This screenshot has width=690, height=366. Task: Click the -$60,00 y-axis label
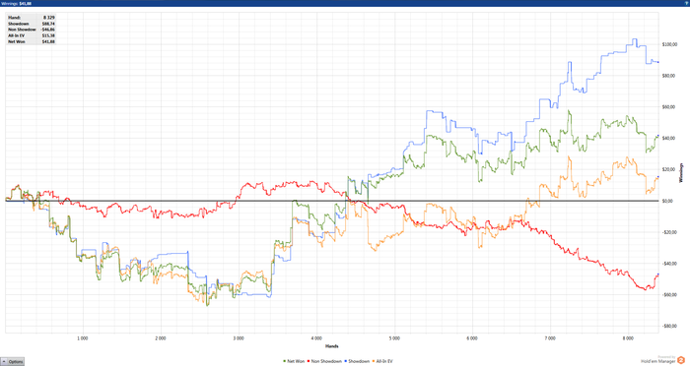pos(669,294)
